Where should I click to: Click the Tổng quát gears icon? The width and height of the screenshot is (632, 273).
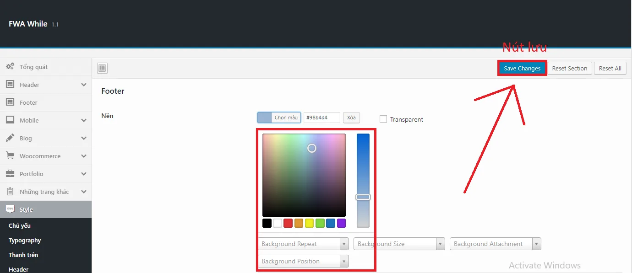[x=10, y=67]
